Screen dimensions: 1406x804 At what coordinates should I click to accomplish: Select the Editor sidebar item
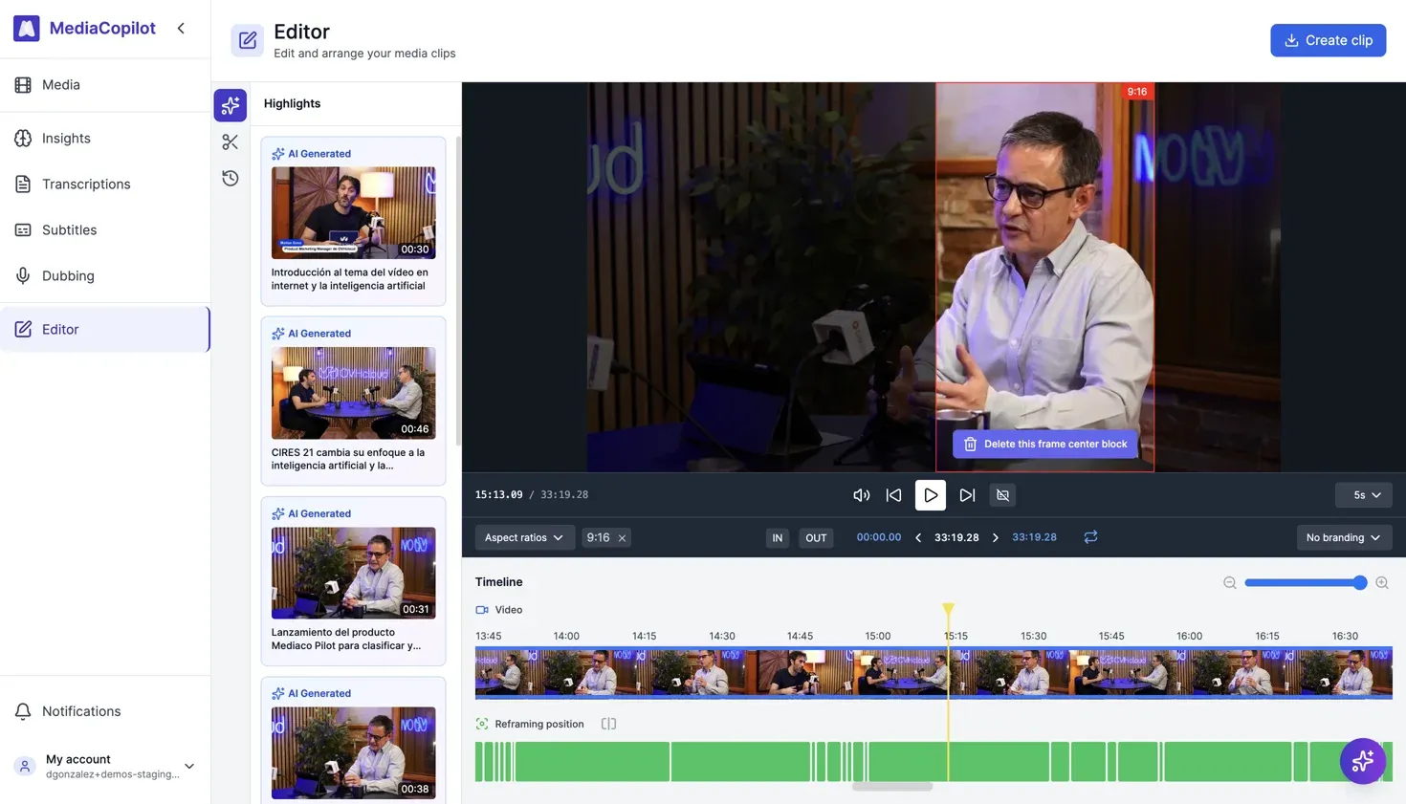(105, 330)
